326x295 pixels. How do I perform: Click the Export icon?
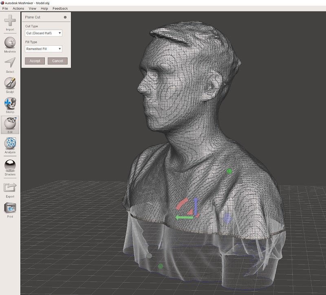(10, 187)
